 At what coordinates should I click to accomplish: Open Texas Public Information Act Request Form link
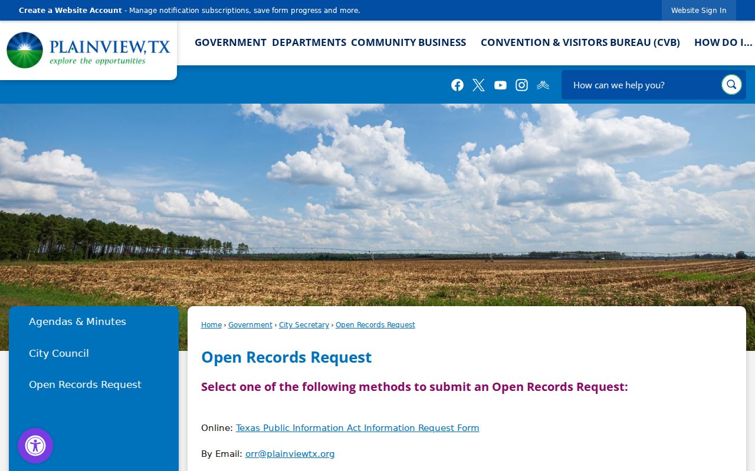click(357, 428)
